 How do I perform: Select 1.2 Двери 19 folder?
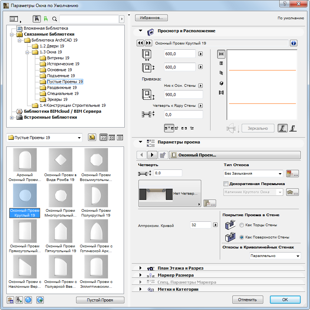52,46
